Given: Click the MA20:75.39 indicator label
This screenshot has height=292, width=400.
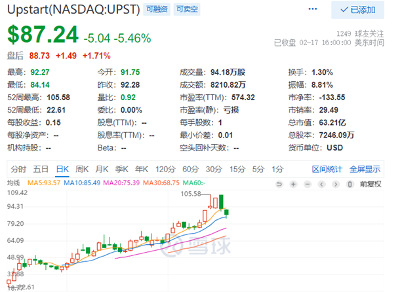Looking at the screenshot, I should click(121, 183).
